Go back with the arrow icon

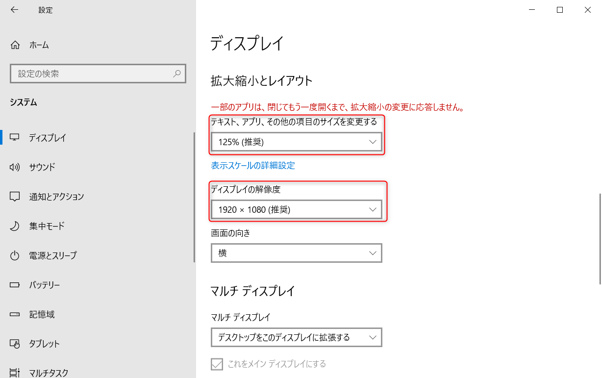coord(14,10)
